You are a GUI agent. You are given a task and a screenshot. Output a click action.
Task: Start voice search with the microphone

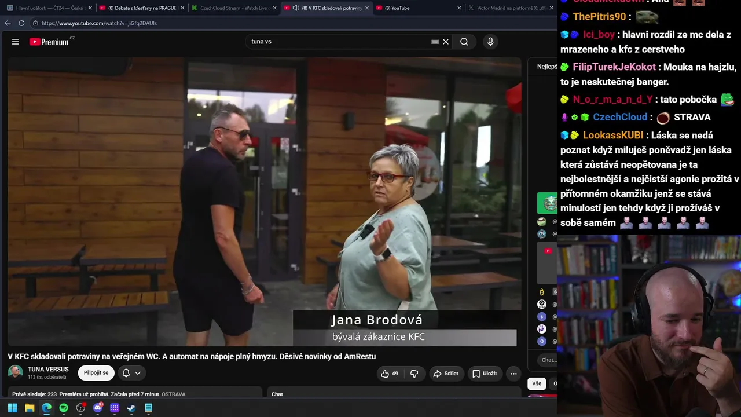(x=490, y=42)
